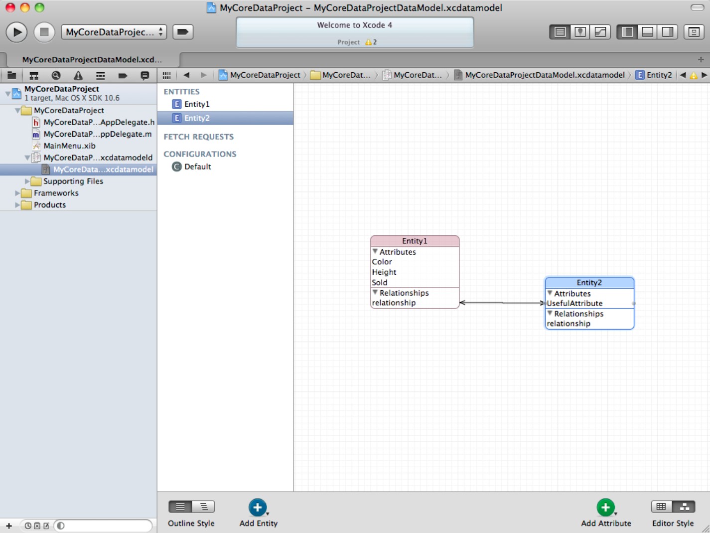710x533 pixels.
Task: Click MyCoreDataProjectDataModel.xcdatamodel in jump bar
Action: click(x=540, y=75)
